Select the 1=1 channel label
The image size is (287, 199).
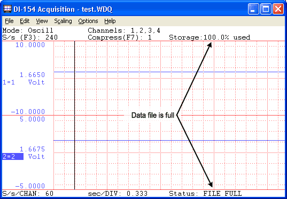tap(9, 82)
